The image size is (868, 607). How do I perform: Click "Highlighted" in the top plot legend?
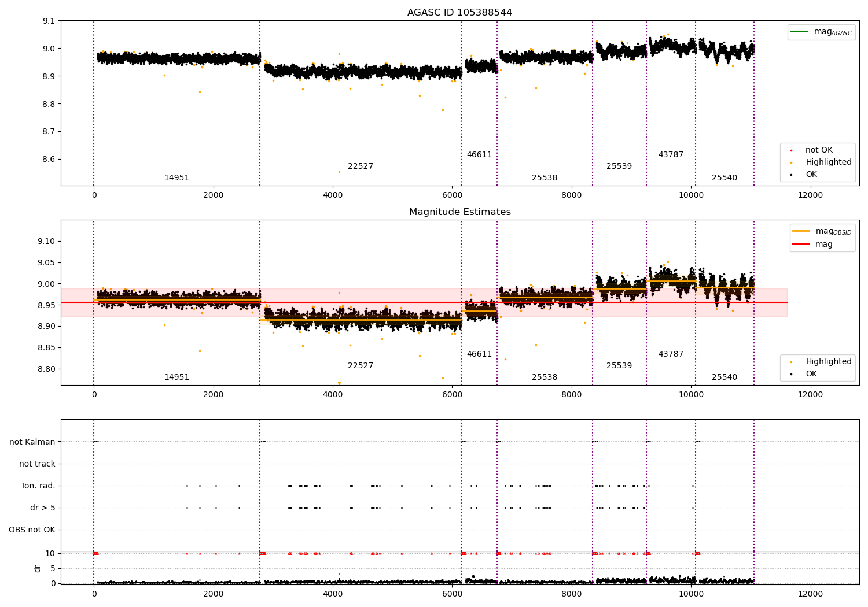[x=828, y=162]
